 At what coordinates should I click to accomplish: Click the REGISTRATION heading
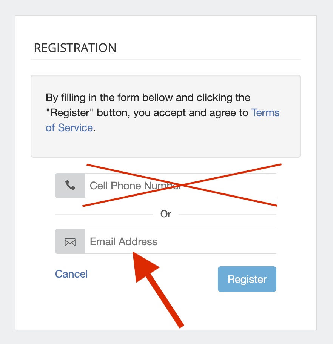tap(75, 48)
